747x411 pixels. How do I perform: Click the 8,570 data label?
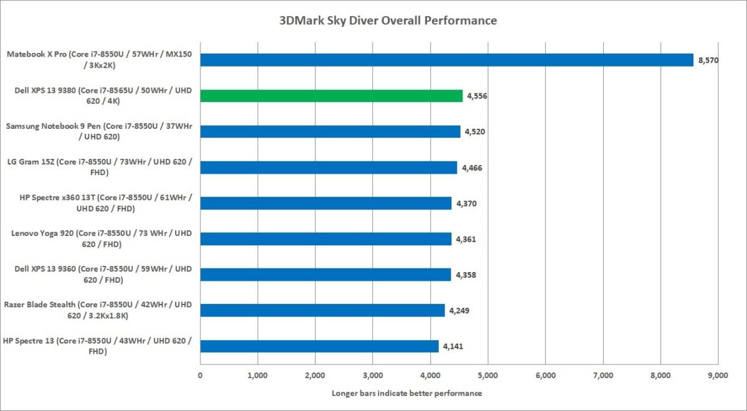pos(708,60)
